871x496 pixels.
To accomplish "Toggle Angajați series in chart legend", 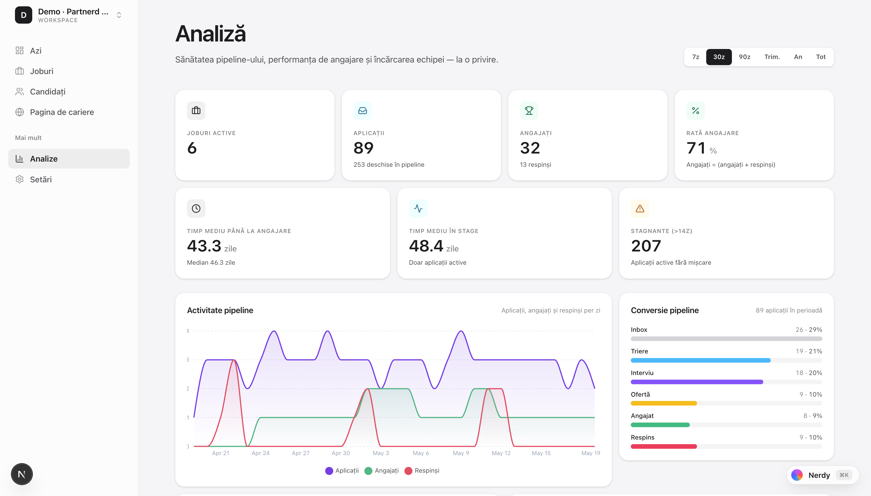I will click(x=382, y=470).
